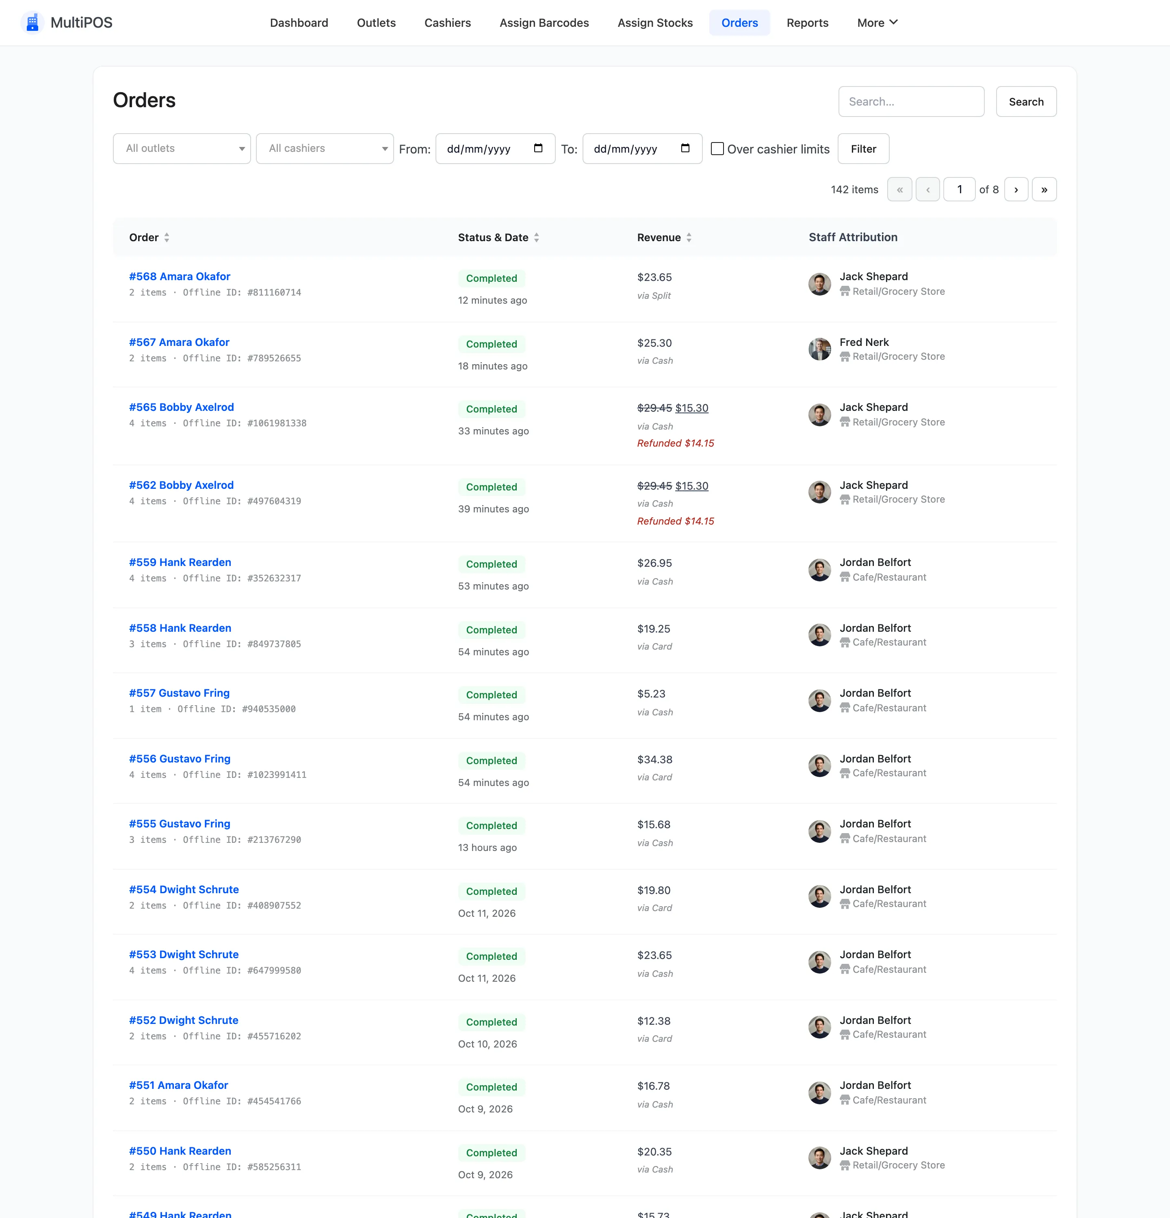
Task: Open the Cashiers page
Action: (x=448, y=23)
